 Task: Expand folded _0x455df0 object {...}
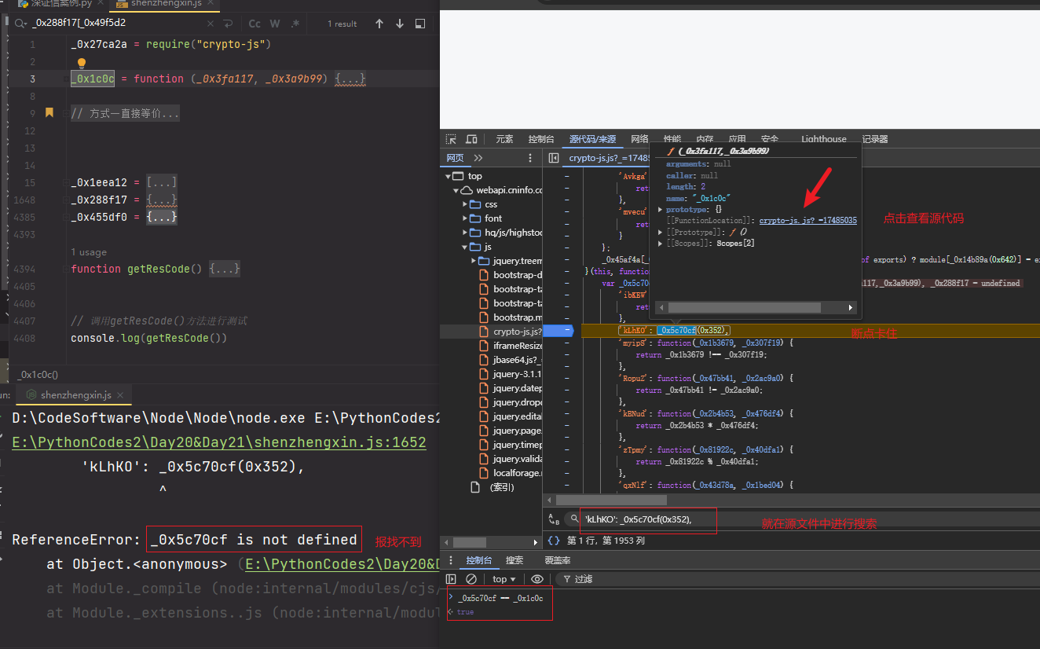coord(162,217)
